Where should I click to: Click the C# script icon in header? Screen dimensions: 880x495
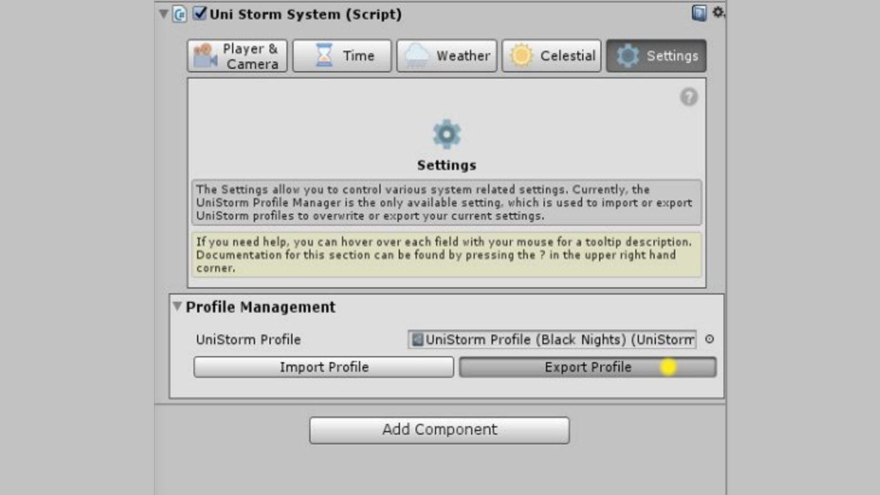coord(180,14)
